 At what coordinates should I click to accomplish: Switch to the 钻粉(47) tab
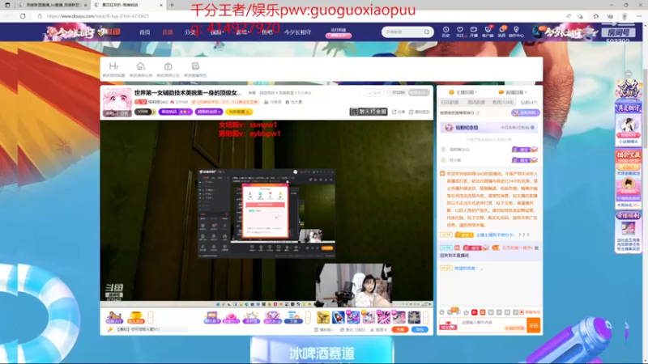[529, 102]
